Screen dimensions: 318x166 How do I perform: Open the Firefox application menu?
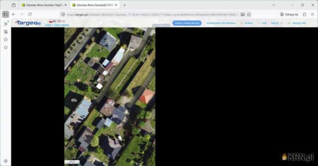pyautogui.click(x=312, y=15)
